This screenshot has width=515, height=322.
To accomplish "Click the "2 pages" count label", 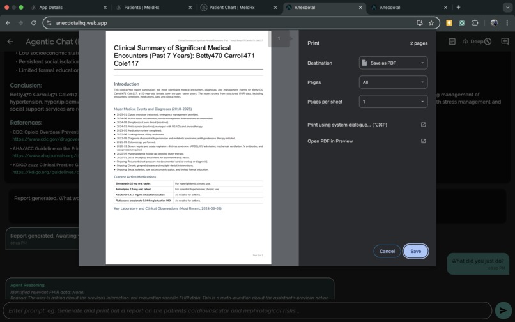I will (419, 43).
